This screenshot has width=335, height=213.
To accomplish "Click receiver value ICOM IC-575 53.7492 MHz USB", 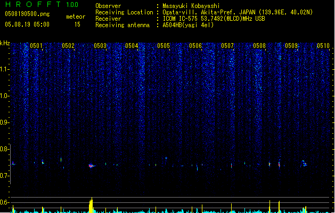I will tap(214, 19).
